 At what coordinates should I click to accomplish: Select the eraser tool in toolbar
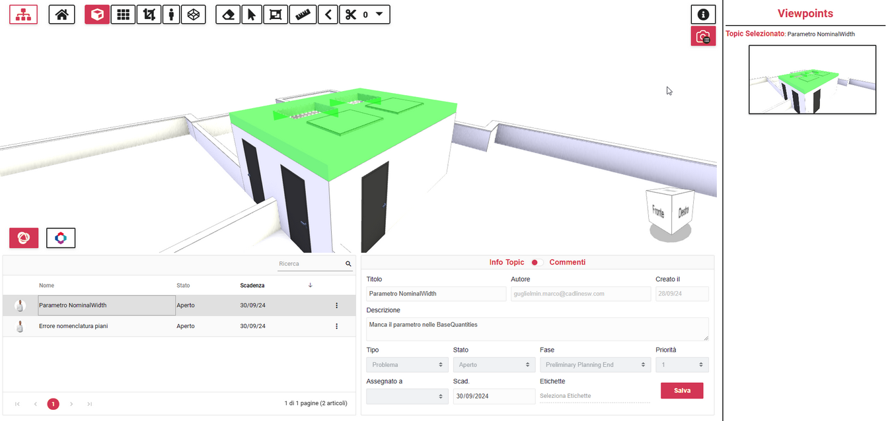pos(228,15)
